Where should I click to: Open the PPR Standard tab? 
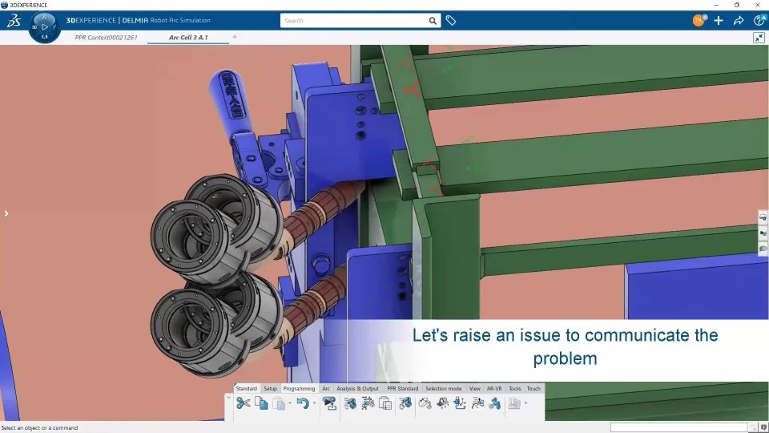point(403,388)
